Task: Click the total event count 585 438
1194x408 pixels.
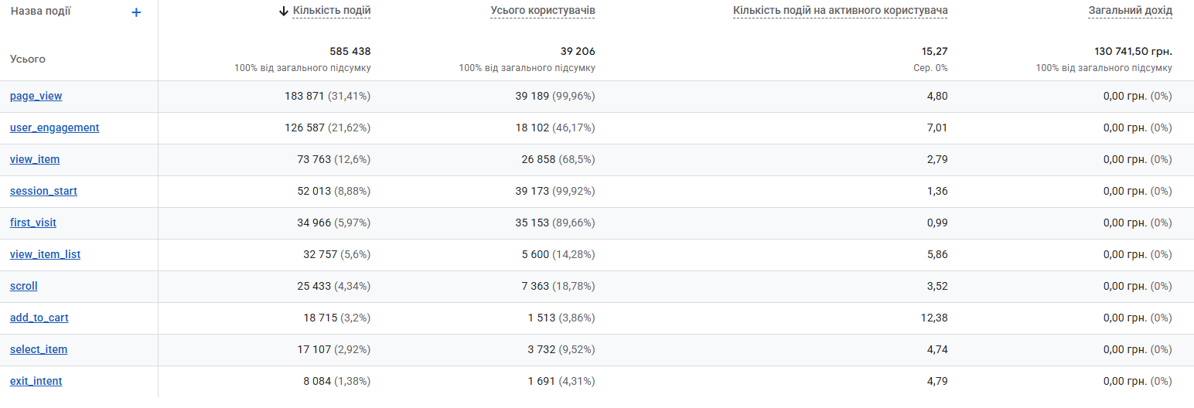Action: (x=350, y=52)
